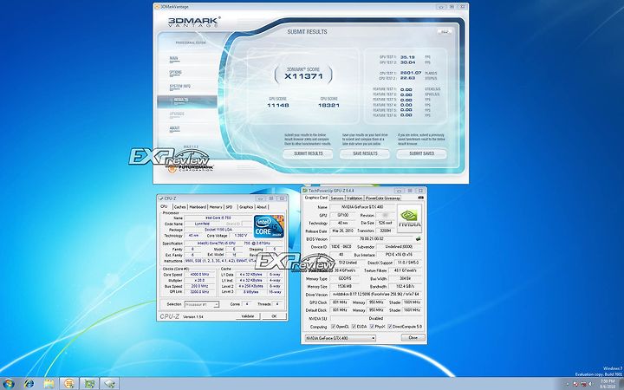Click the Windows Start orb
The image size is (624, 390).
click(8, 383)
